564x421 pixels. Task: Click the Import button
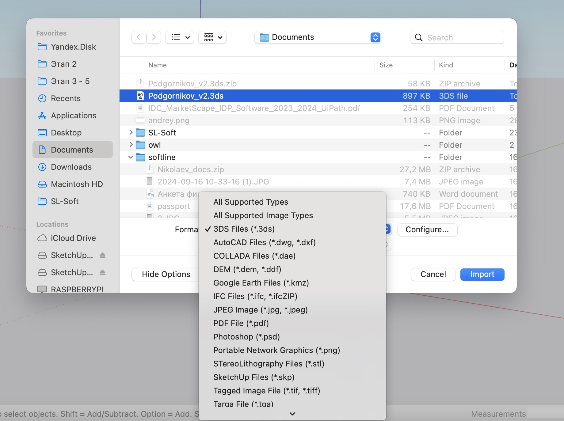point(482,274)
